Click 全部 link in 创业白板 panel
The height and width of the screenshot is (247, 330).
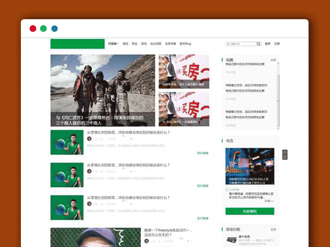pos(273,229)
